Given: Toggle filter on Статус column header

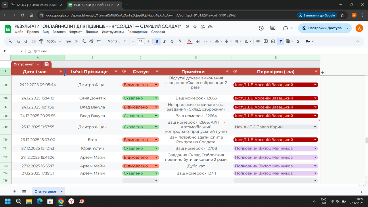Looking at the screenshot, I should (x=157, y=71).
